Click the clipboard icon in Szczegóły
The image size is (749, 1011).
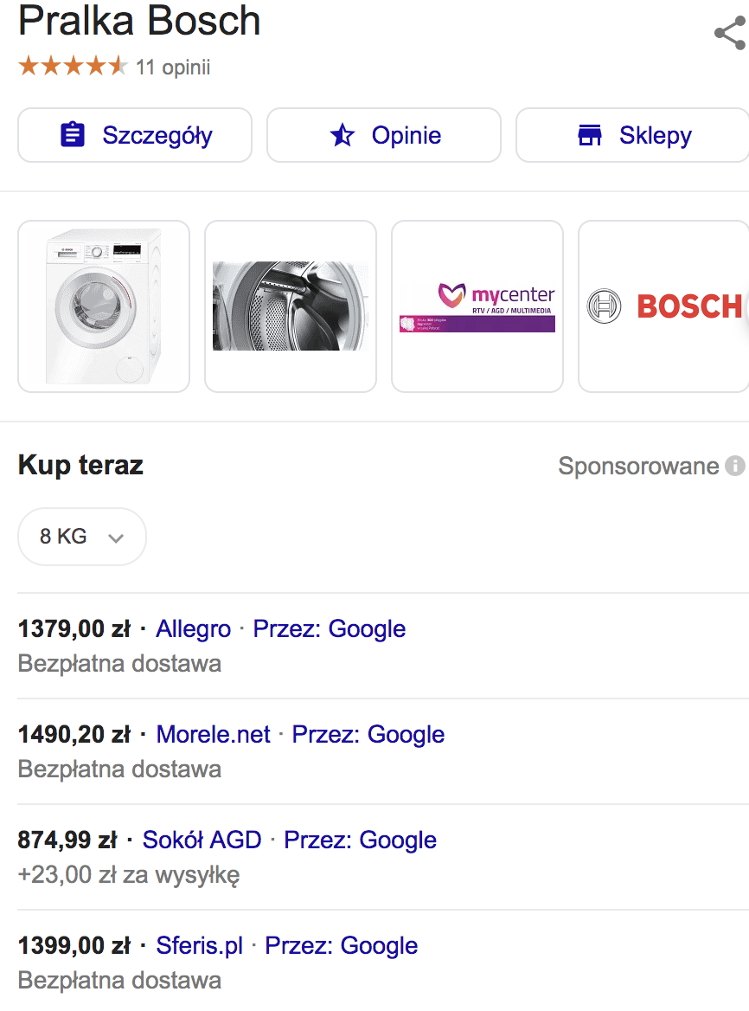point(73,135)
